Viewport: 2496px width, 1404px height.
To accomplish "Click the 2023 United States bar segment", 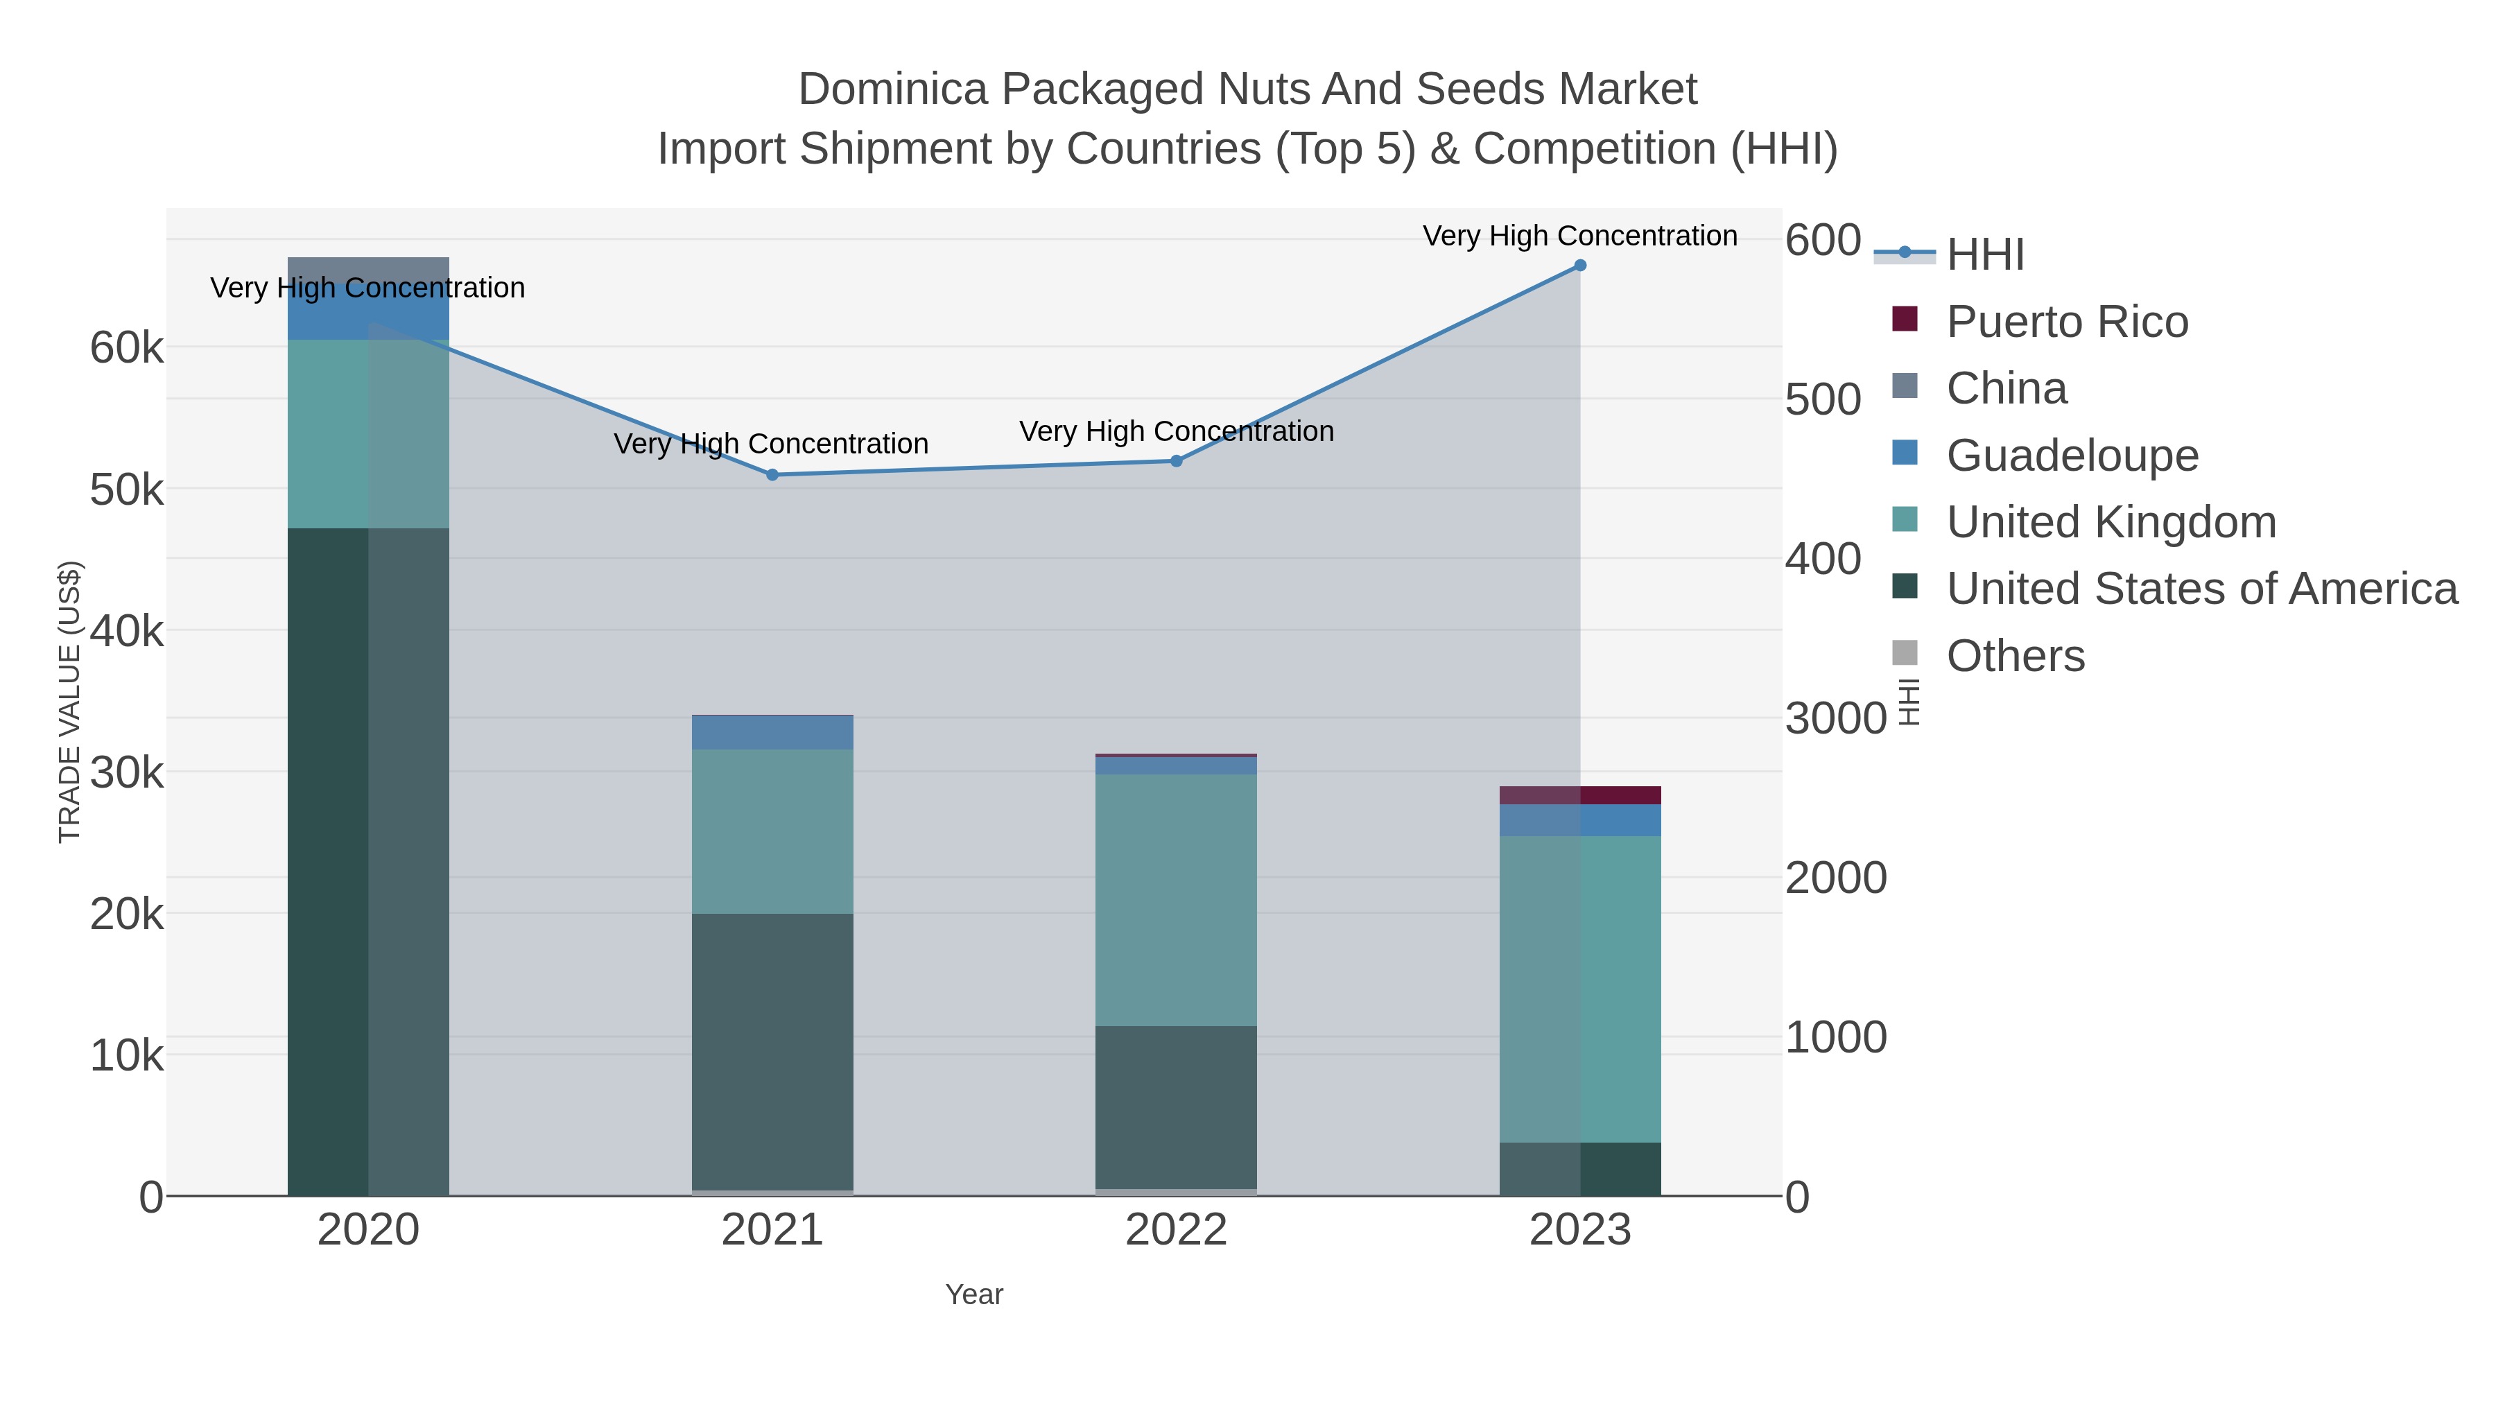I will click(x=1580, y=1168).
